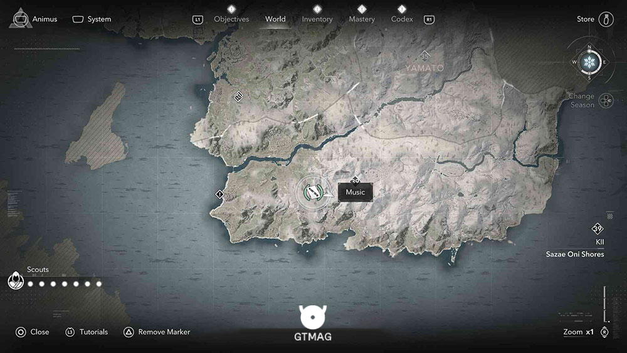Select the level 22 diamond marker on west coast

tap(238, 97)
